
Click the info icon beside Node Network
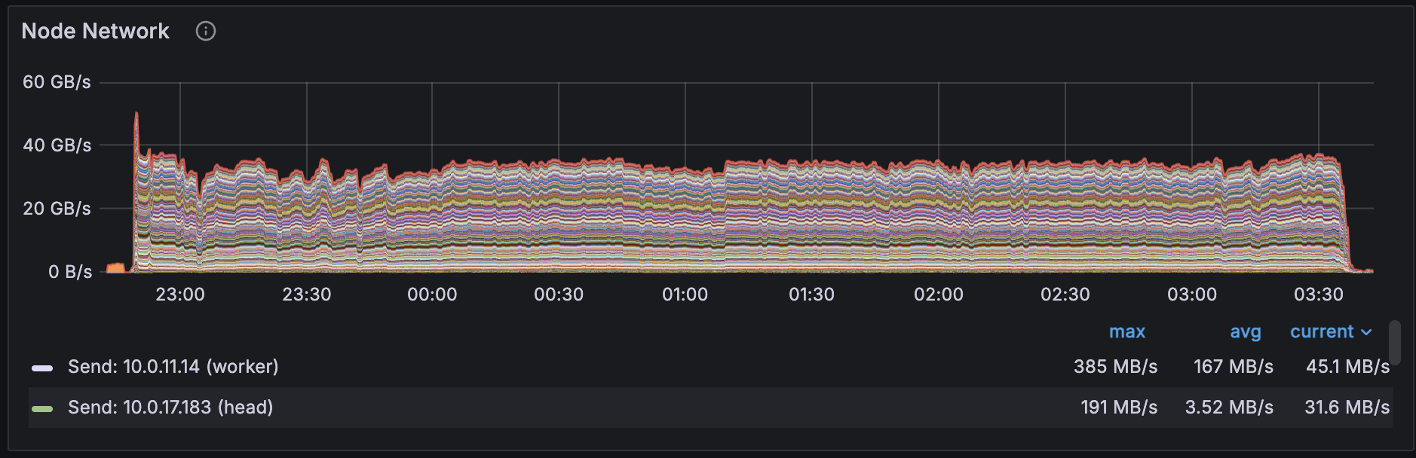click(206, 31)
